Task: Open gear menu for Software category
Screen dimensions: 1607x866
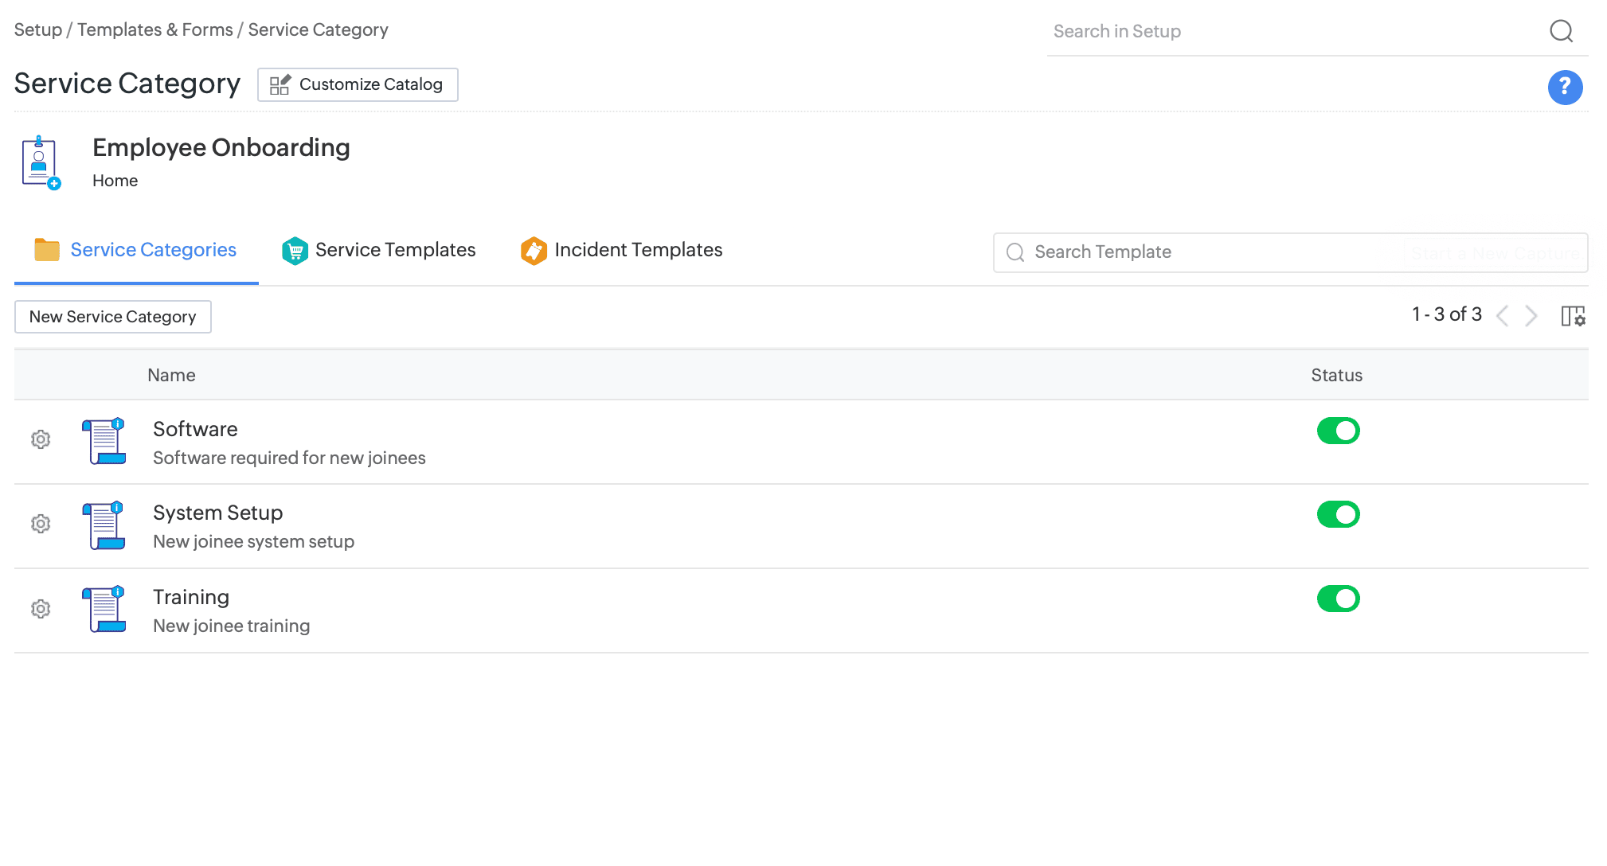Action: click(x=41, y=439)
